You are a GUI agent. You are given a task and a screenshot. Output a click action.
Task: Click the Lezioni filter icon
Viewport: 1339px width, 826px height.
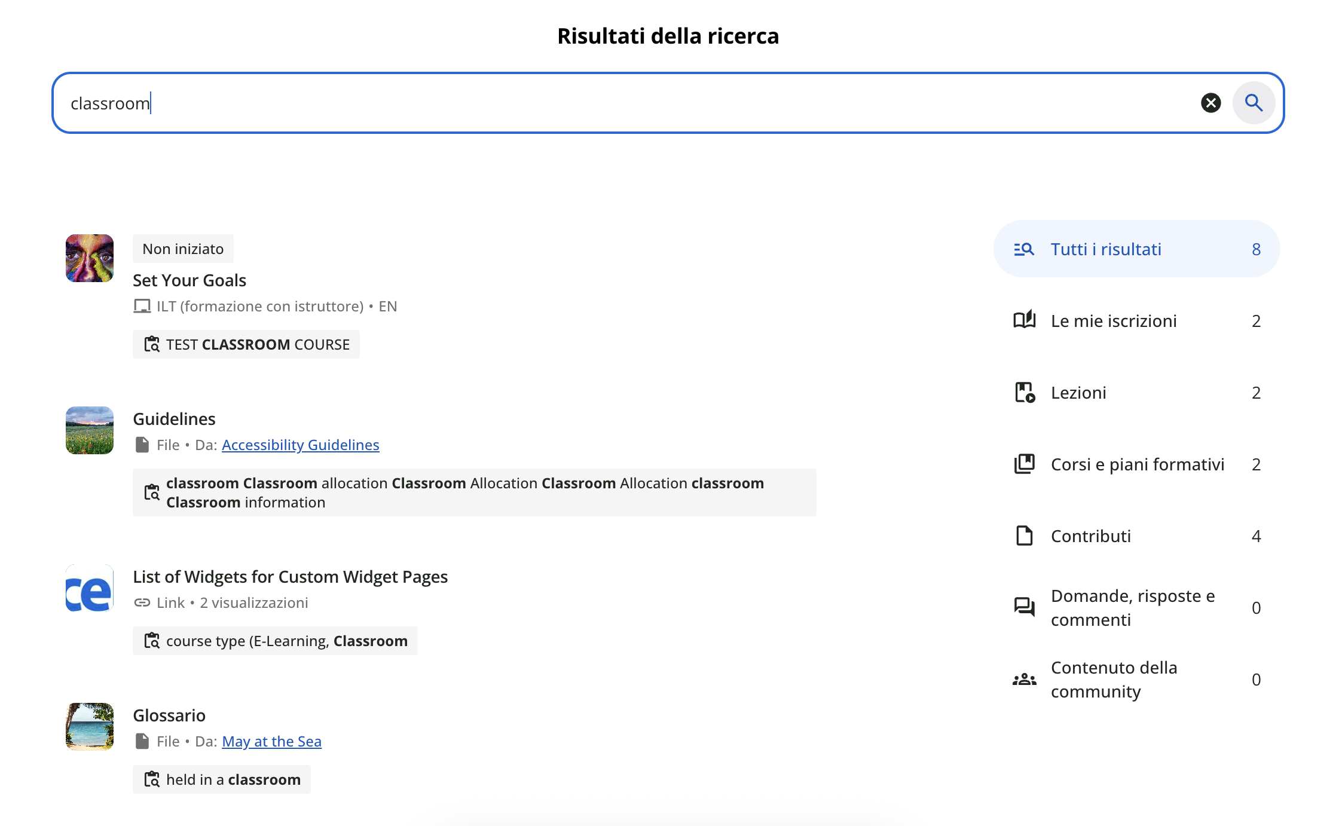(1025, 393)
